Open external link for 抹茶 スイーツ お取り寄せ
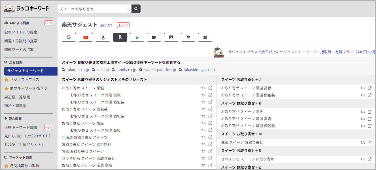Screen dimensions: 376x170 (369, 142)
